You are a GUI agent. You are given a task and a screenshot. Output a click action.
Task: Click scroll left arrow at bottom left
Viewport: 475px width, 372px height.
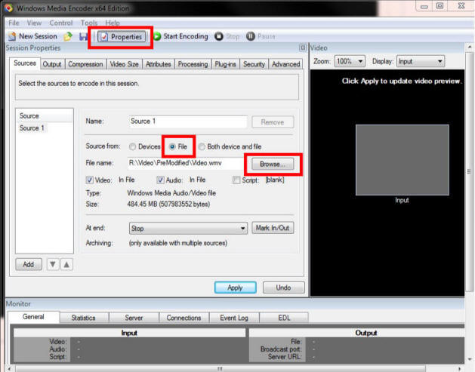9,369
